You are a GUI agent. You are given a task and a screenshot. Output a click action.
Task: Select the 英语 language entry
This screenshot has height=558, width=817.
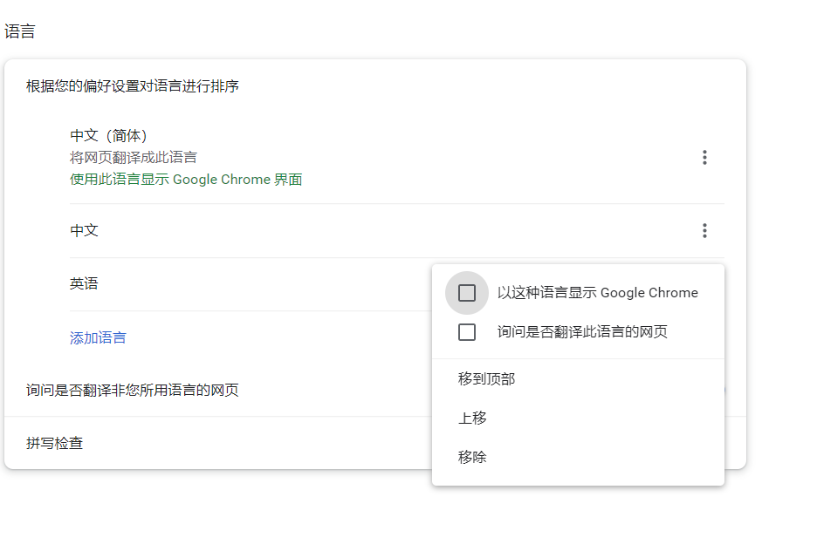[x=85, y=284]
